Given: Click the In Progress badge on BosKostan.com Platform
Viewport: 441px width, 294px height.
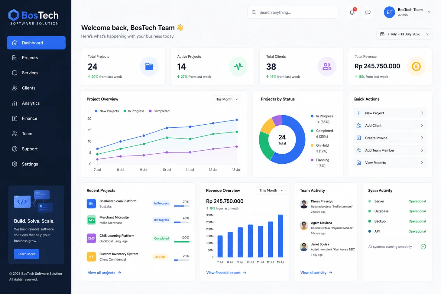Looking at the screenshot, I should coord(161,203).
